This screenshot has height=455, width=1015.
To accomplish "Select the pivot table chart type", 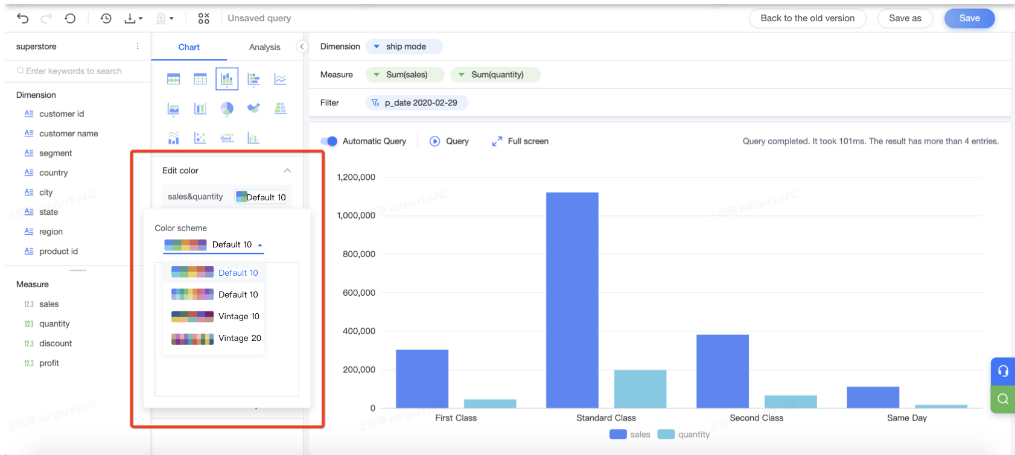I will coord(174,79).
